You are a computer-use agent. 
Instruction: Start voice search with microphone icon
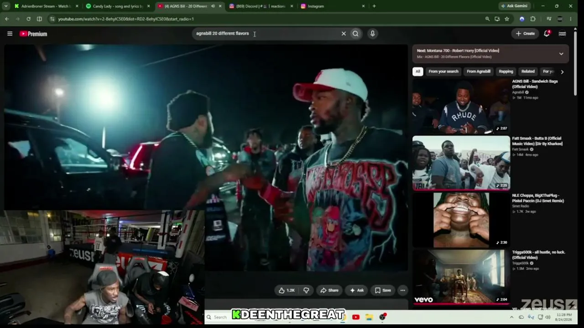click(372, 33)
